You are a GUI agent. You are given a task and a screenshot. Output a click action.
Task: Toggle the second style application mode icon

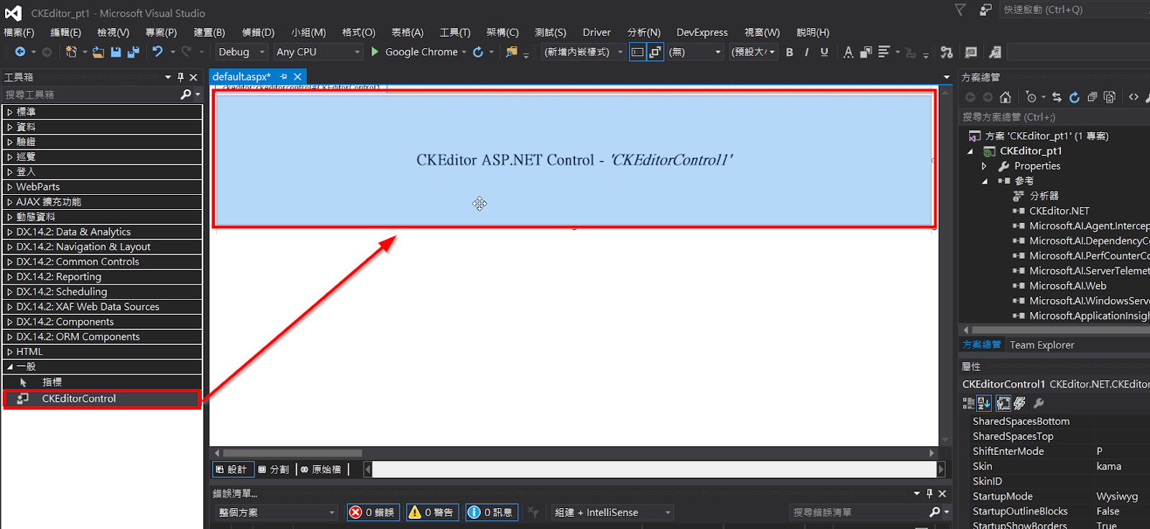655,52
